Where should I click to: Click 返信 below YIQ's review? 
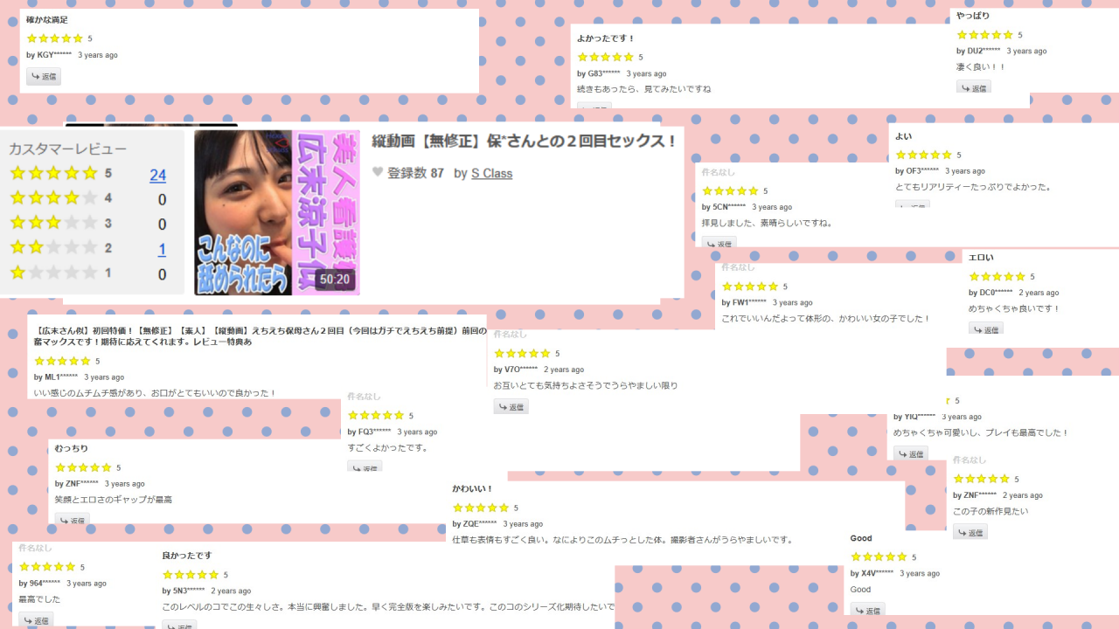pos(911,453)
